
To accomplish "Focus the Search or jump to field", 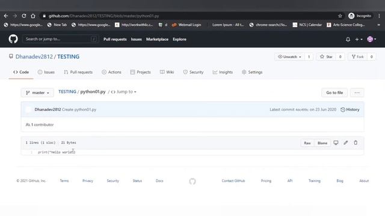I will 60,39.
